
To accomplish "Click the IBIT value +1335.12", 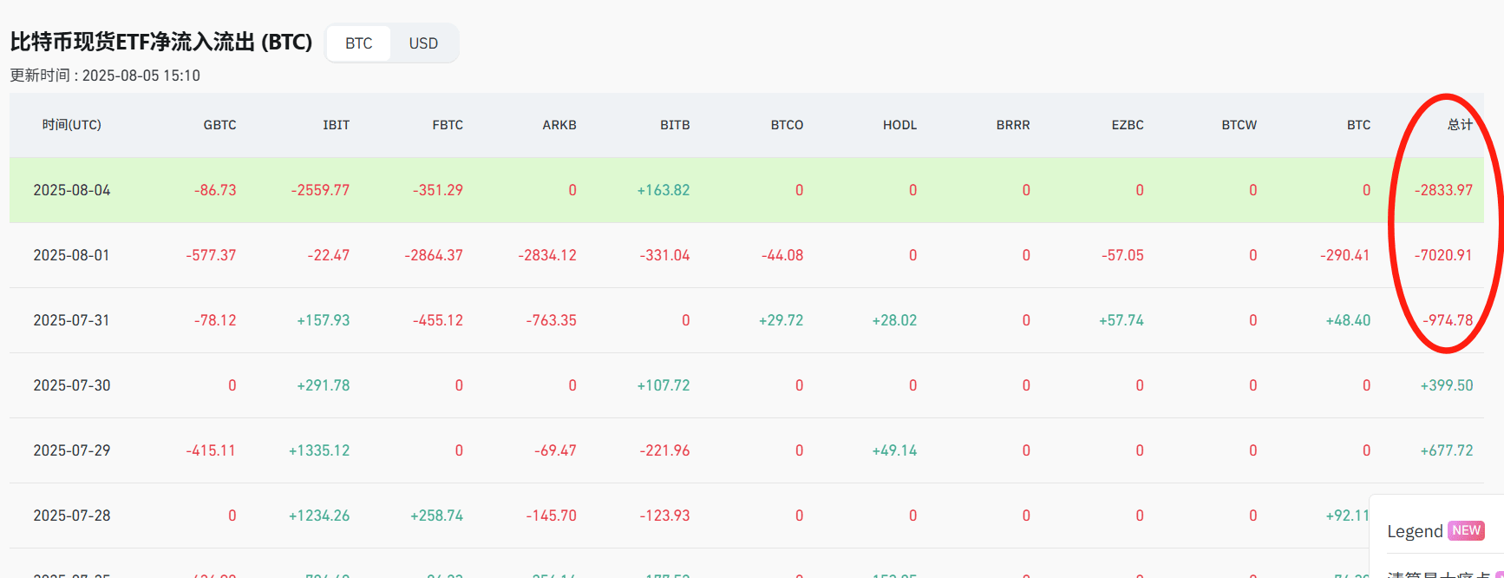I will (319, 450).
